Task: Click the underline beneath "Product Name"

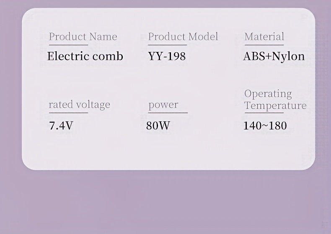Action: coord(68,45)
